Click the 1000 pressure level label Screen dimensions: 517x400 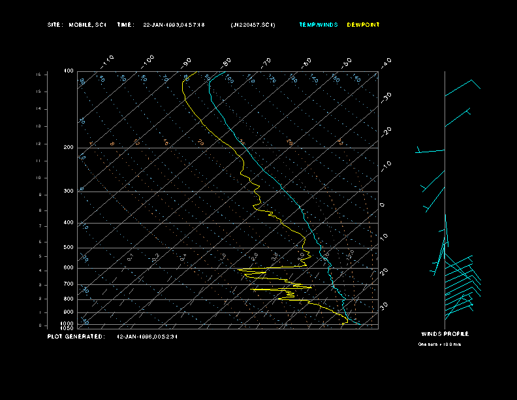pos(67,324)
